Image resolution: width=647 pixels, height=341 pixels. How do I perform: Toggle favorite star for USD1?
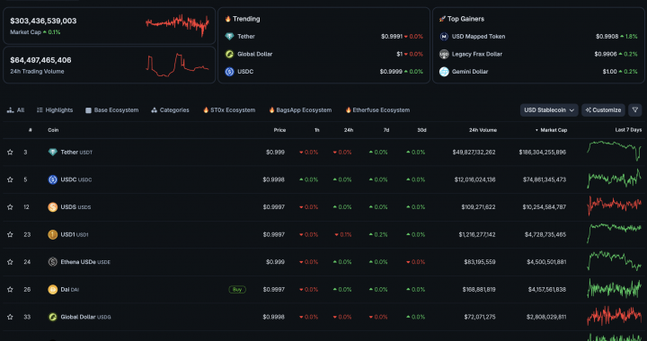pos(10,235)
